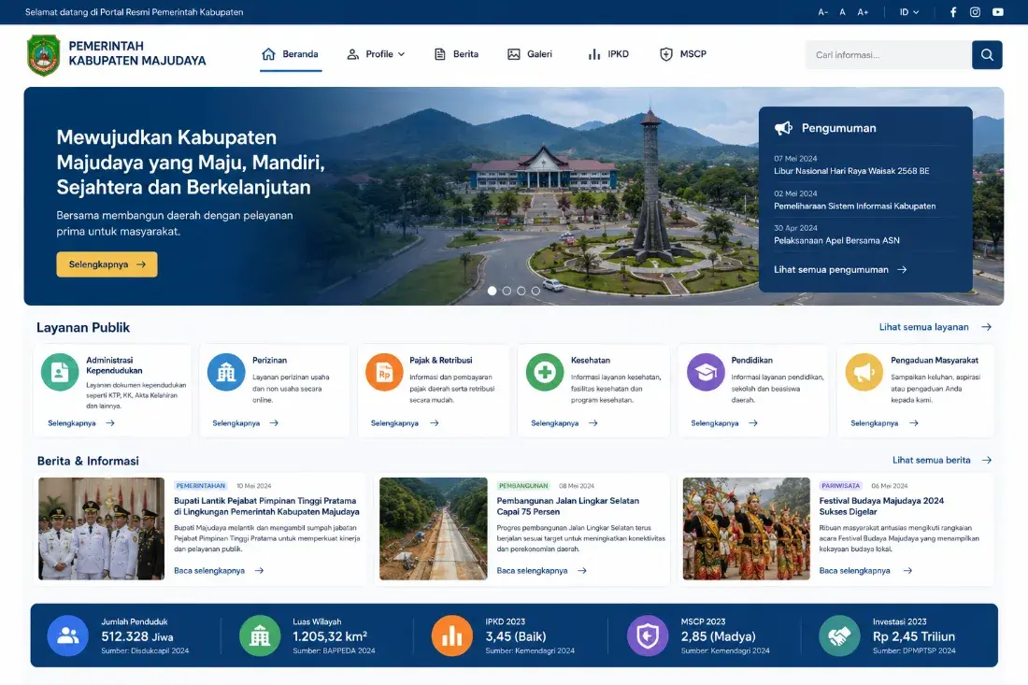Open the Jalan Lingkar Selatan news photo
Screen dimensions: 1028x685
coord(434,528)
